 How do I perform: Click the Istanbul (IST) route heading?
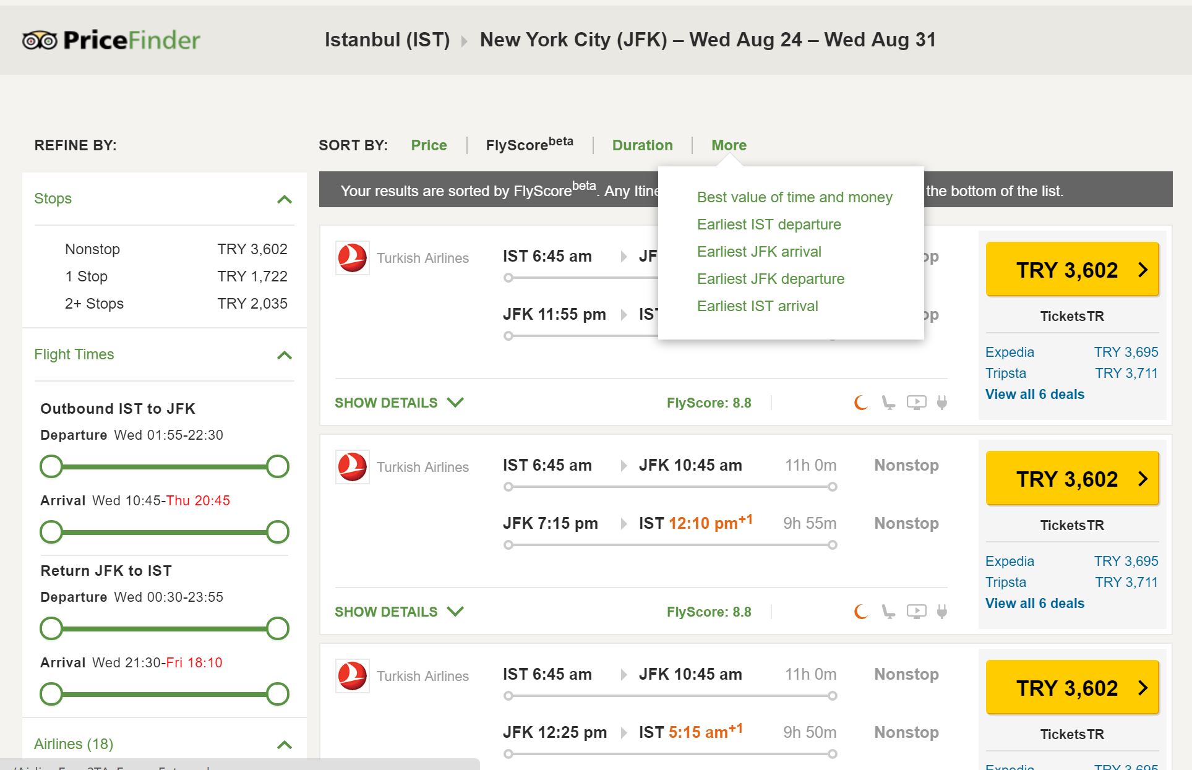coord(387,40)
